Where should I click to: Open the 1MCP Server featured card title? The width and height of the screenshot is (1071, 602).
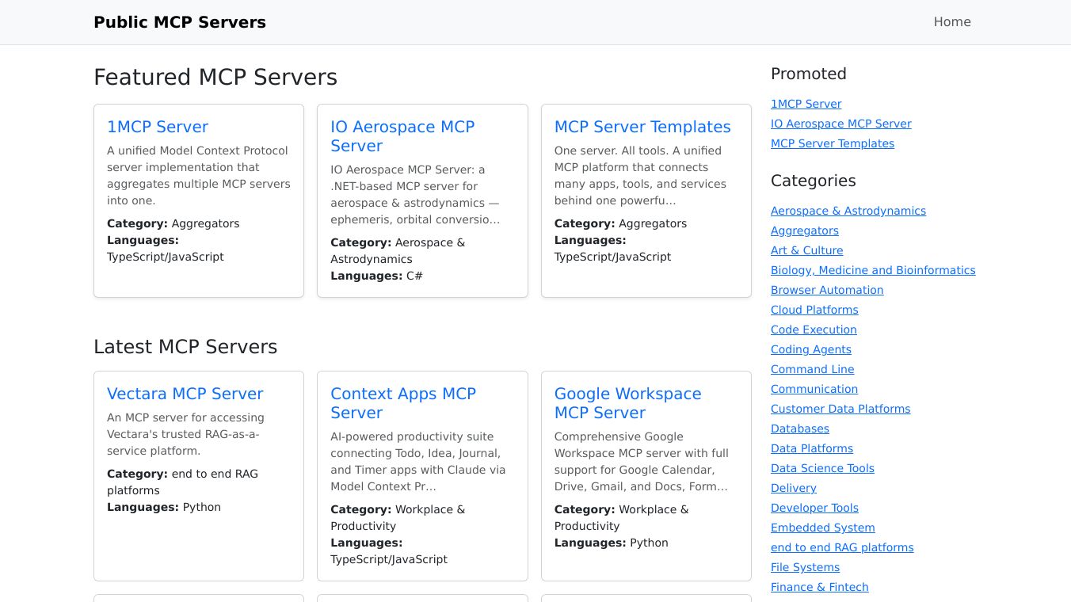coord(158,127)
